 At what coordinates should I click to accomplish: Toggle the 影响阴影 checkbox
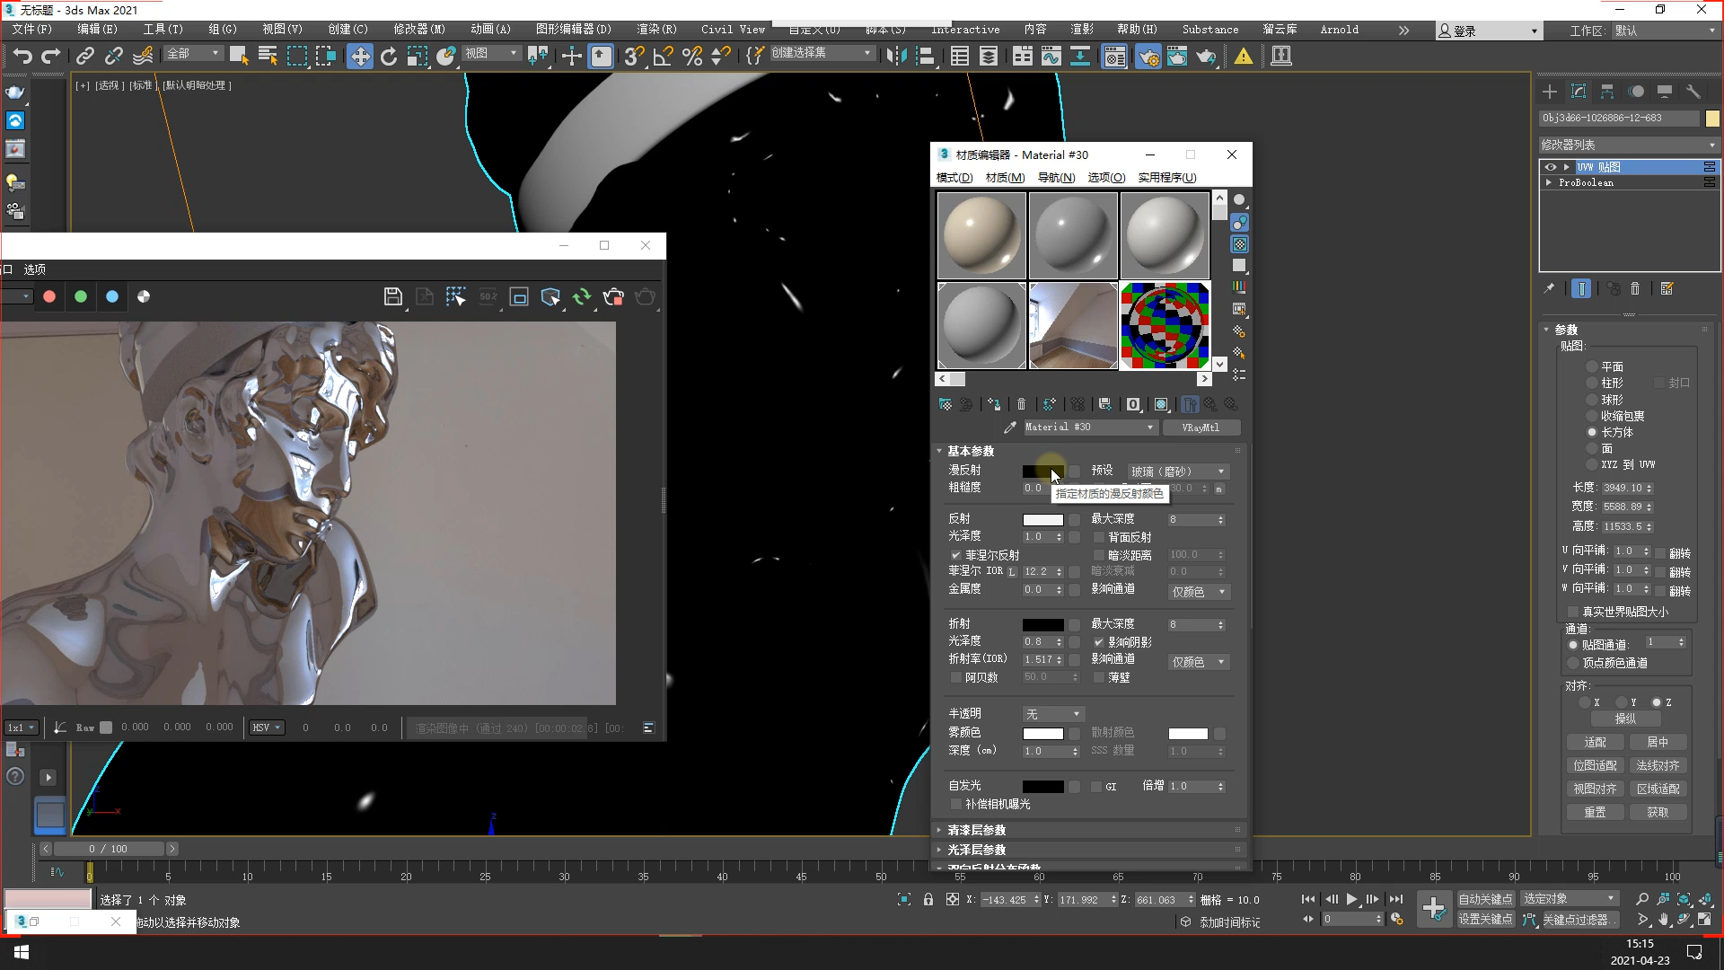1098,642
